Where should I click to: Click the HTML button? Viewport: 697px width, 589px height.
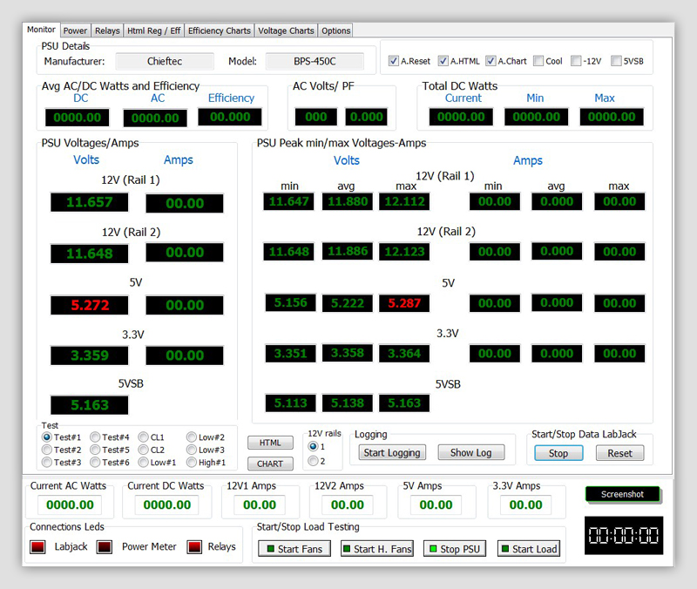click(270, 443)
